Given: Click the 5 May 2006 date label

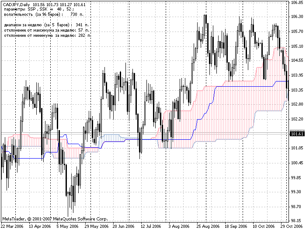Looking at the screenshot, I should pyautogui.click(x=67, y=226).
